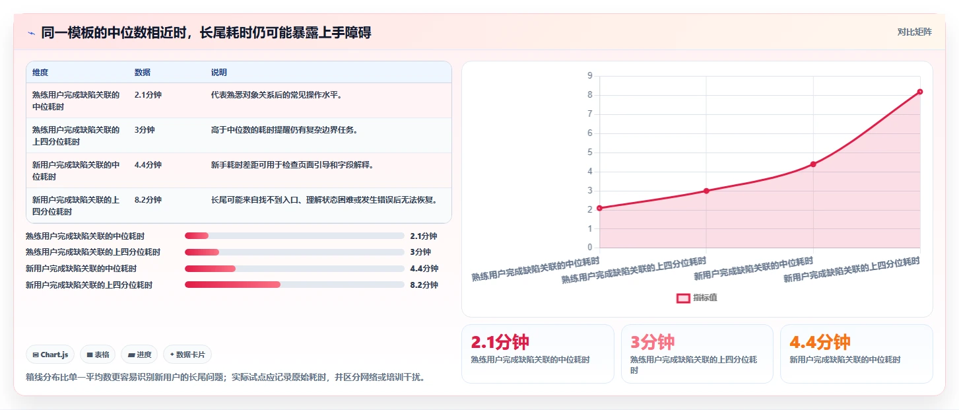Click the 2.1分钟 data card

click(537, 354)
